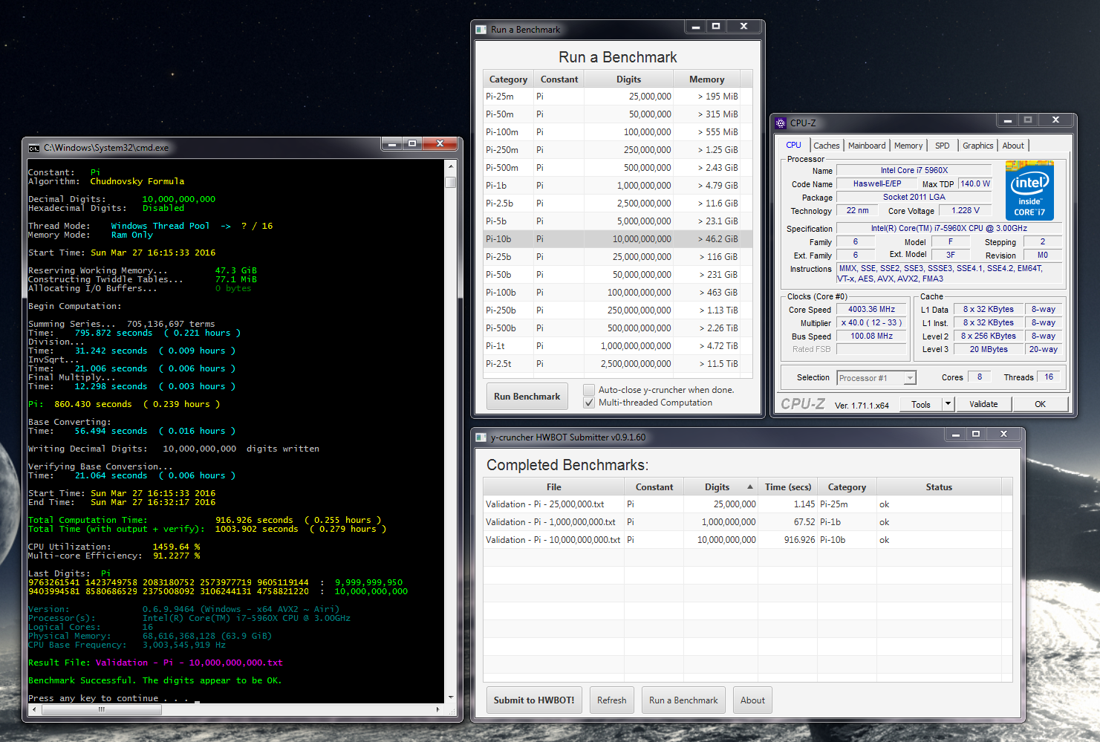Open the Processor #1 selection dropdown

click(910, 378)
